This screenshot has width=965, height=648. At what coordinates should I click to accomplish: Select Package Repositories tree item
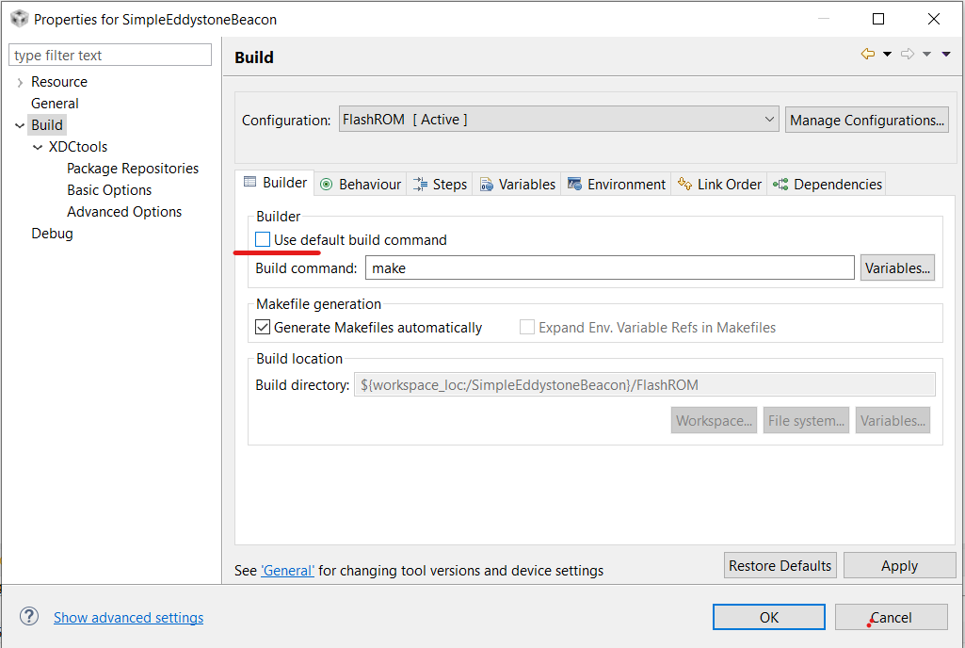[133, 169]
